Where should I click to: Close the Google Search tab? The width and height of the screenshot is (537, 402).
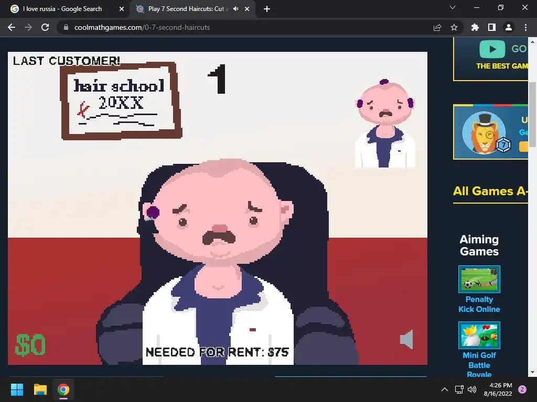[x=122, y=9]
